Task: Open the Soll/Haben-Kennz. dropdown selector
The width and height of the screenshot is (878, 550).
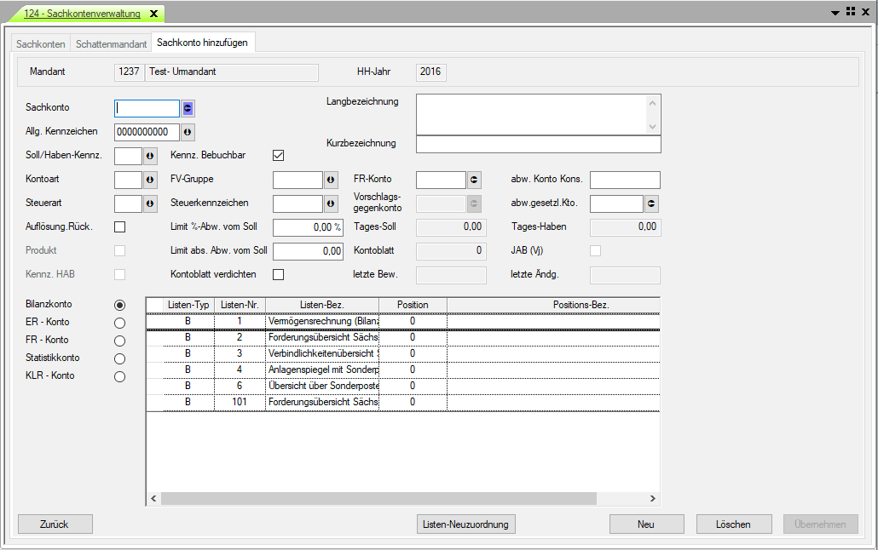Action: point(150,156)
